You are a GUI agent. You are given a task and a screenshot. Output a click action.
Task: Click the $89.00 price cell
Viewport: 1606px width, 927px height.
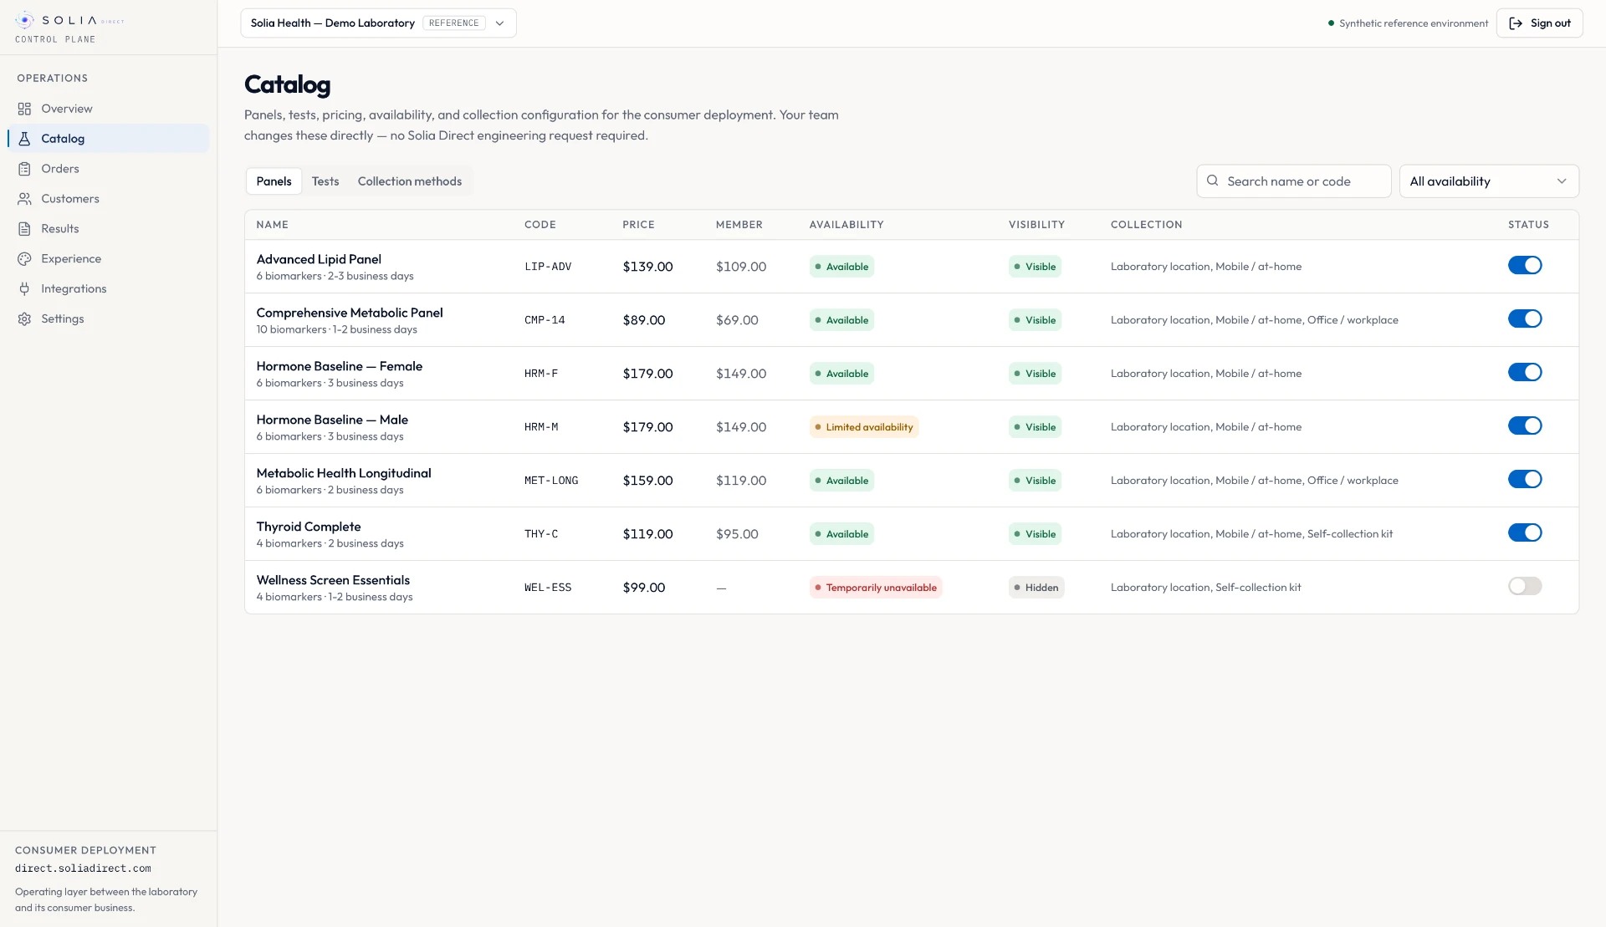(644, 320)
